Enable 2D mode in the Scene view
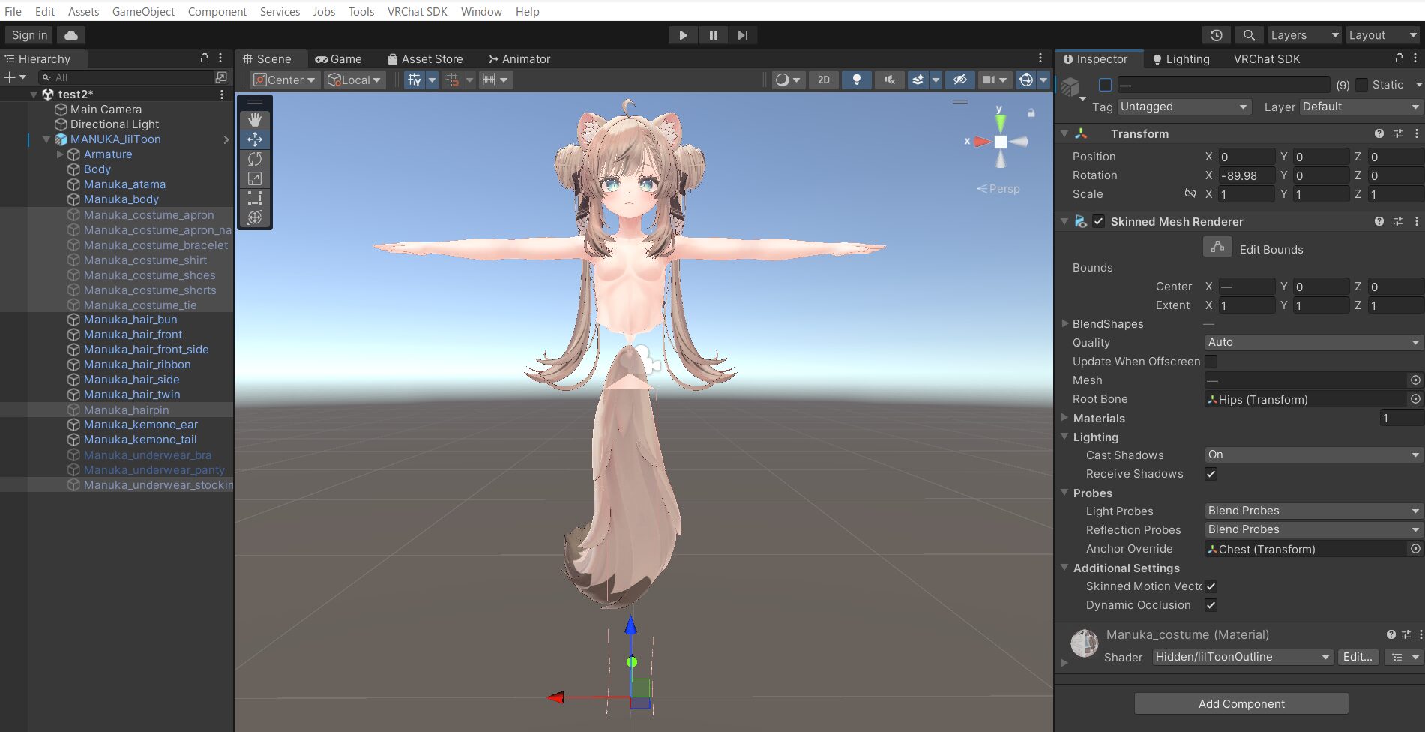1425x732 pixels. click(x=823, y=79)
